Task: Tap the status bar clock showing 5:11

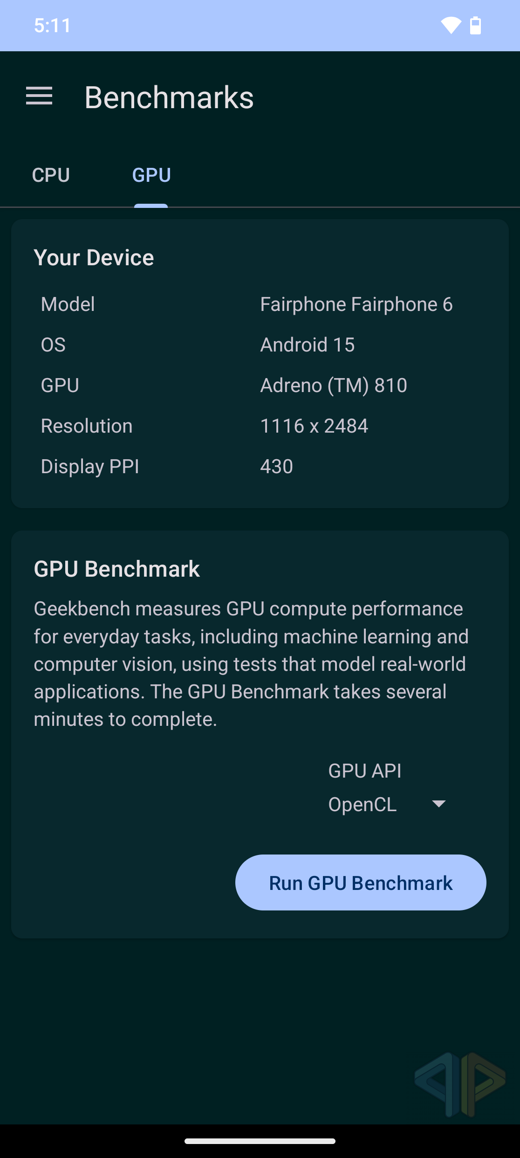Action: (x=52, y=26)
